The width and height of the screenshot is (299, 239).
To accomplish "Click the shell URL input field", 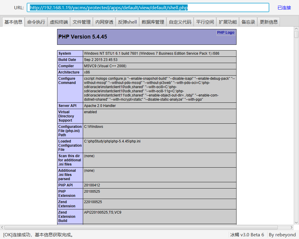I will (x=148, y=8).
